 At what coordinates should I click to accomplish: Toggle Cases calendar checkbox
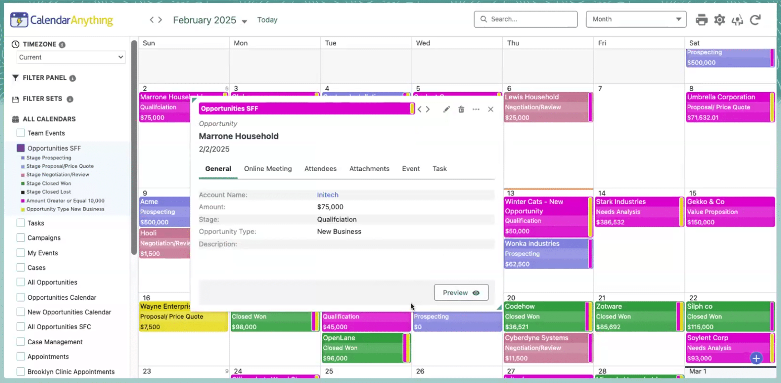[21, 267]
